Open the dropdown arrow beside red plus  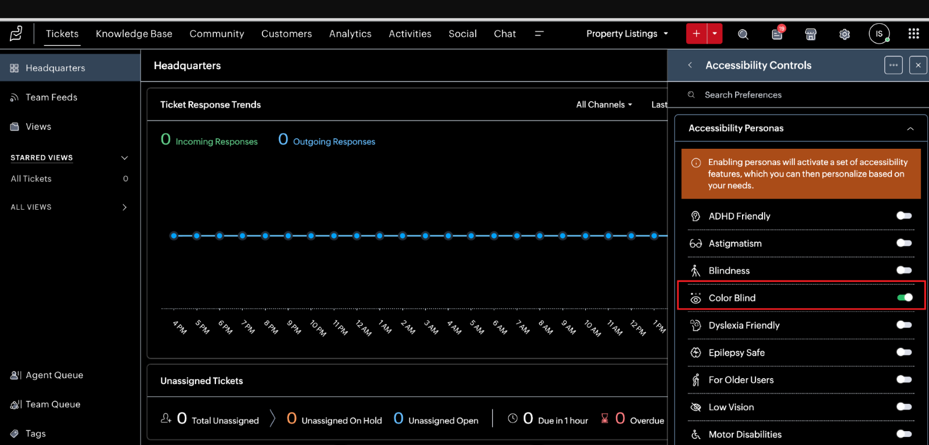tap(715, 34)
